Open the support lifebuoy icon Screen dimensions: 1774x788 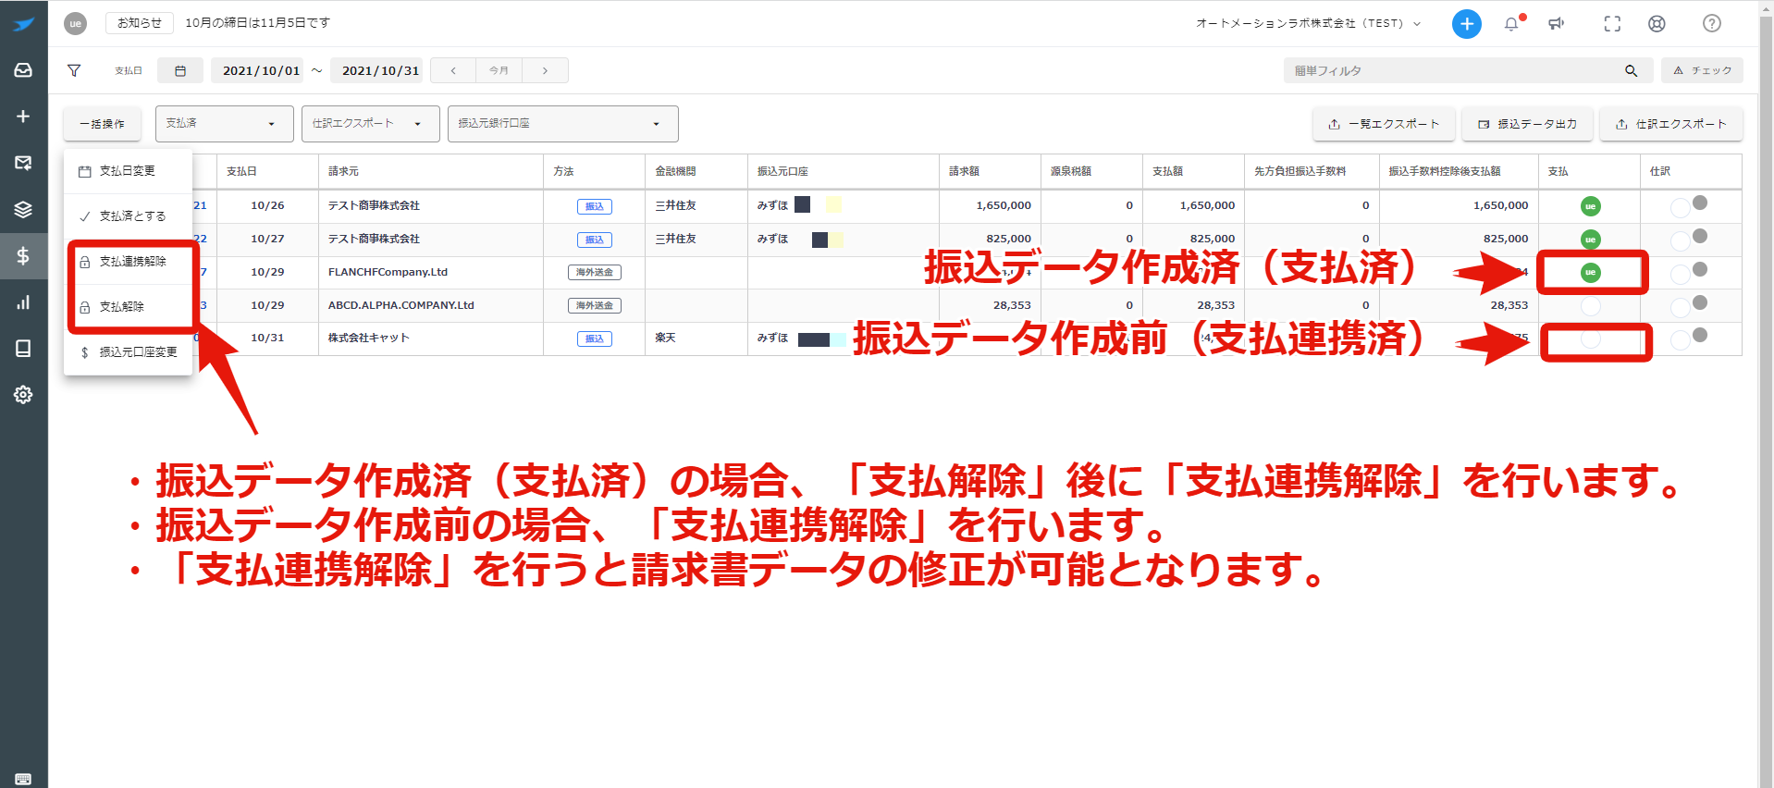point(1657,24)
